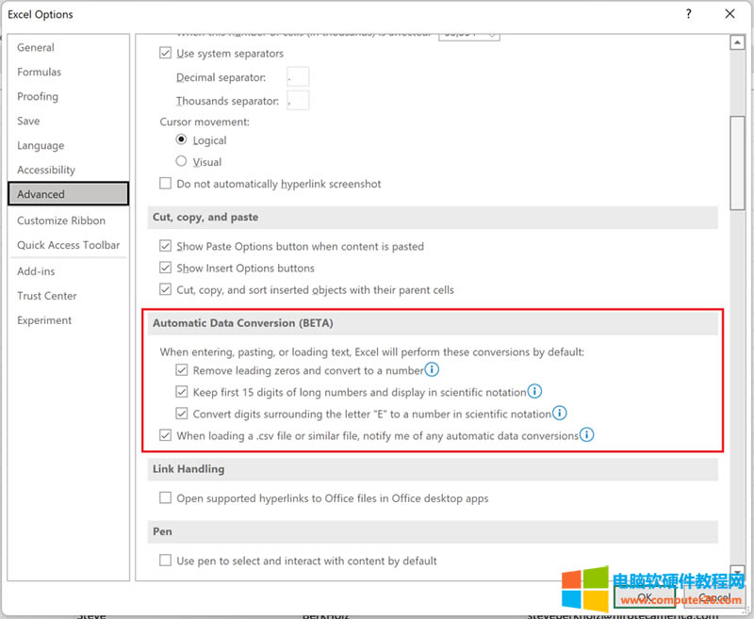Enable Use pen to select by default
The image size is (754, 619).
[166, 561]
